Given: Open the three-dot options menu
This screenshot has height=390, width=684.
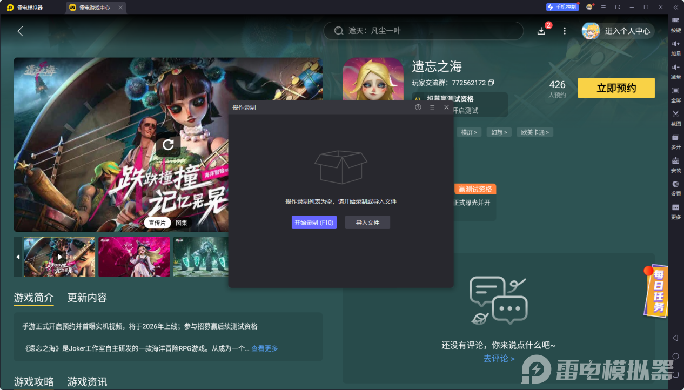Looking at the screenshot, I should pos(565,31).
